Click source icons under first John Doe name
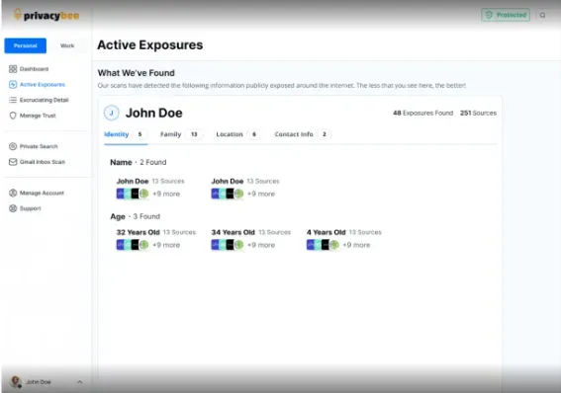 [x=133, y=194]
